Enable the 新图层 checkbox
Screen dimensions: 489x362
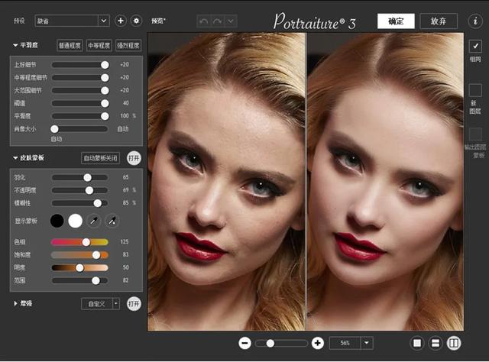pos(475,90)
